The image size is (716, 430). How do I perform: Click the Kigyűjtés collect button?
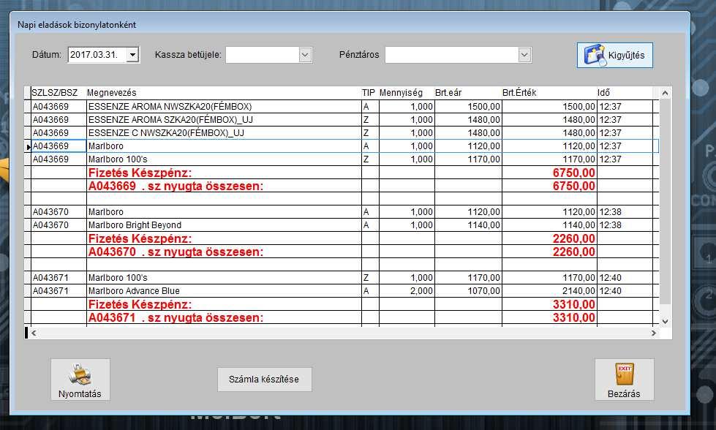[614, 56]
